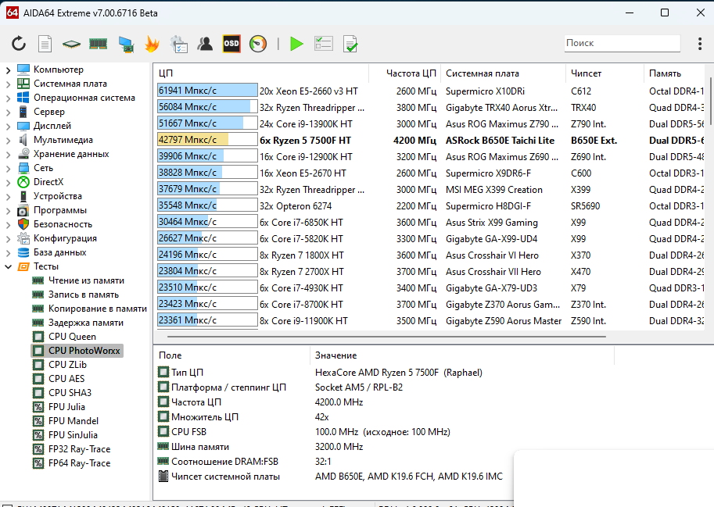
Task: Expand the Мультимедиа tree node
Action: (x=8, y=141)
